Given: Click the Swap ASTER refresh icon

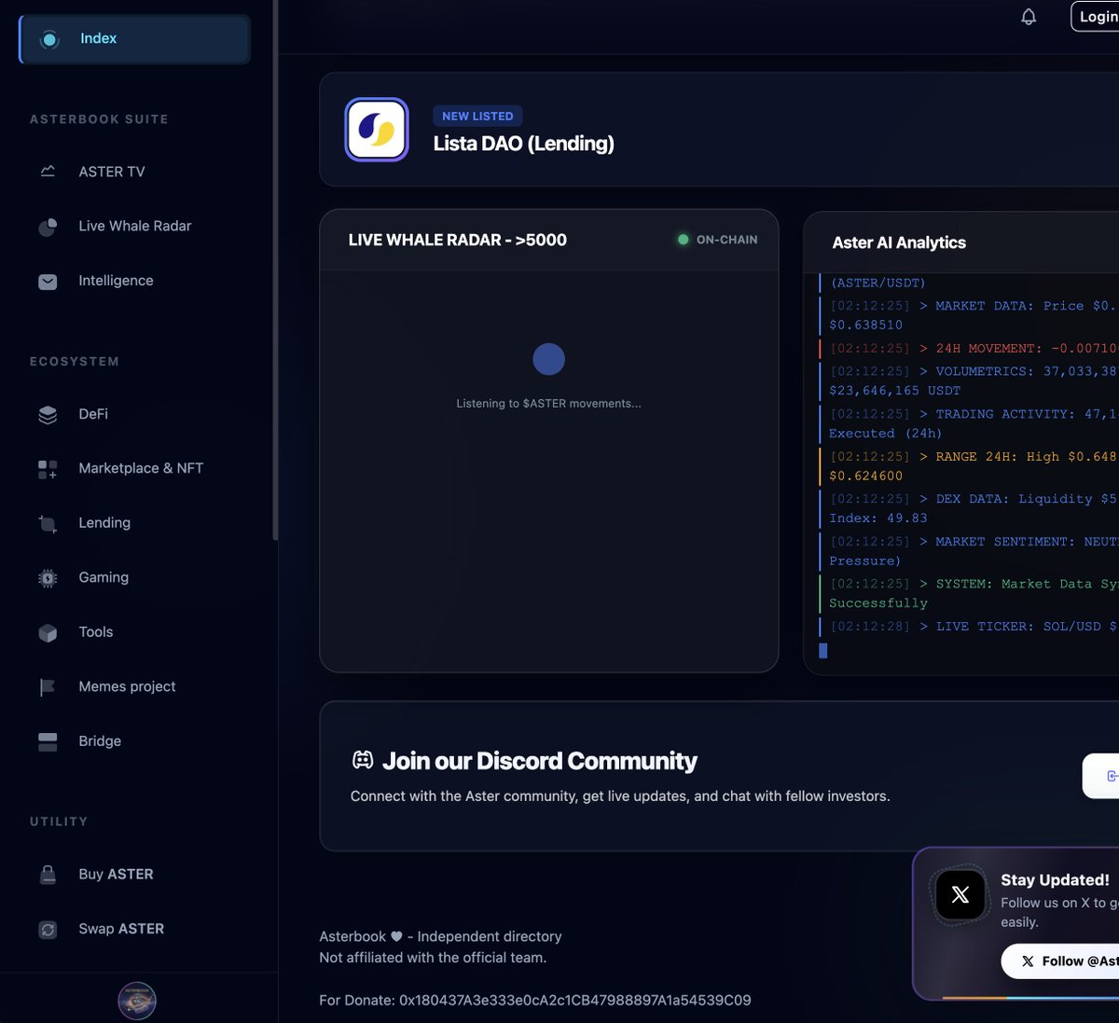Looking at the screenshot, I should click(48, 929).
